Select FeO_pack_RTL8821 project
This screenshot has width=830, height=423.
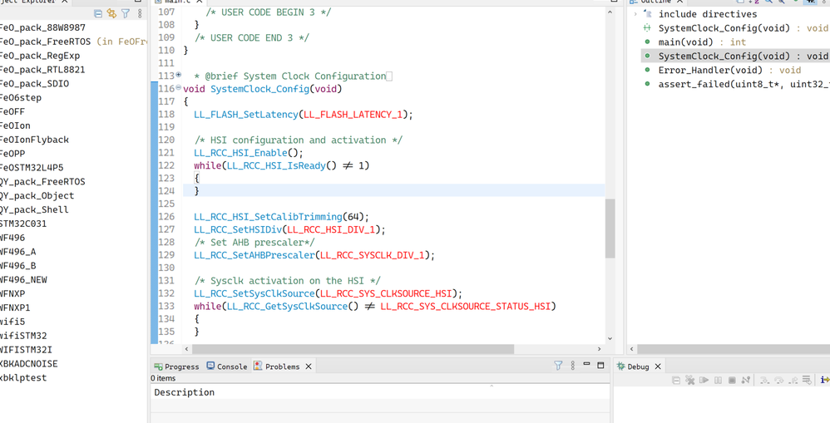42,69
